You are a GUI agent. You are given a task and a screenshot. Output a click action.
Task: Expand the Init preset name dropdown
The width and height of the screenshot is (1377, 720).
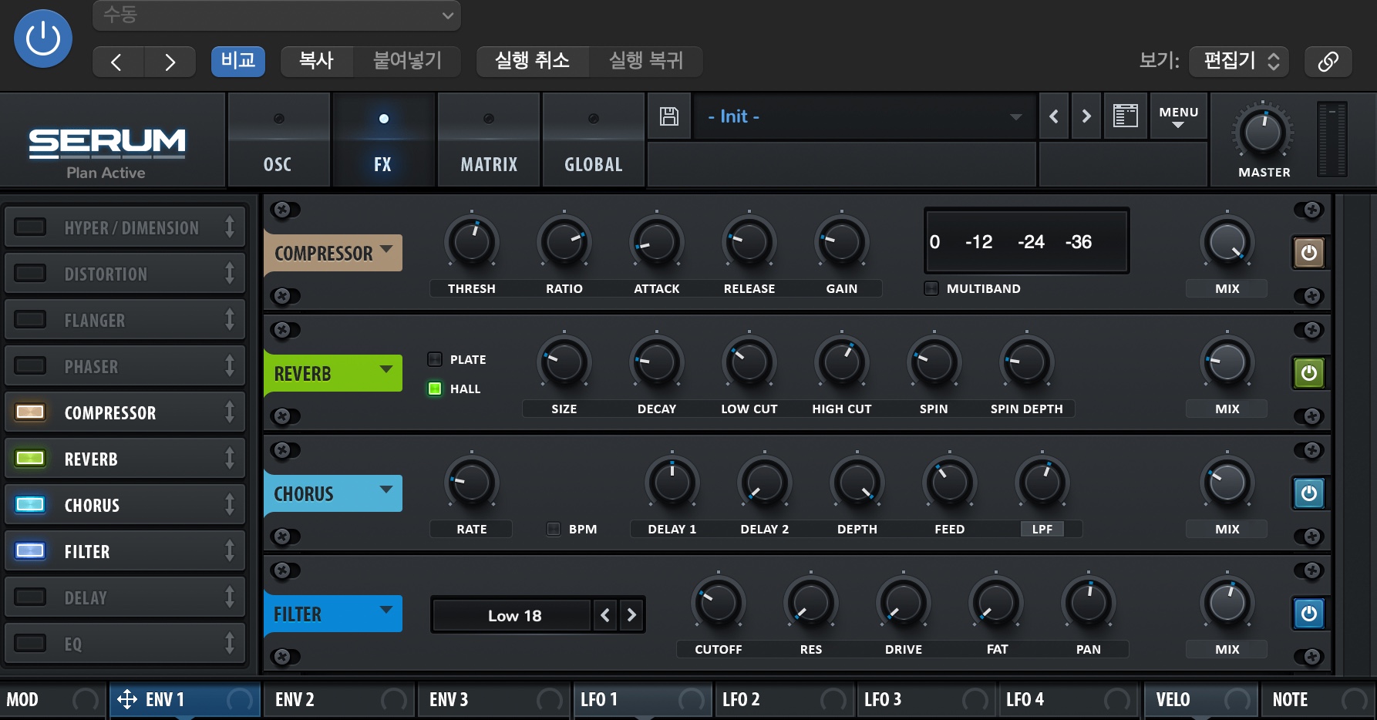(1015, 117)
